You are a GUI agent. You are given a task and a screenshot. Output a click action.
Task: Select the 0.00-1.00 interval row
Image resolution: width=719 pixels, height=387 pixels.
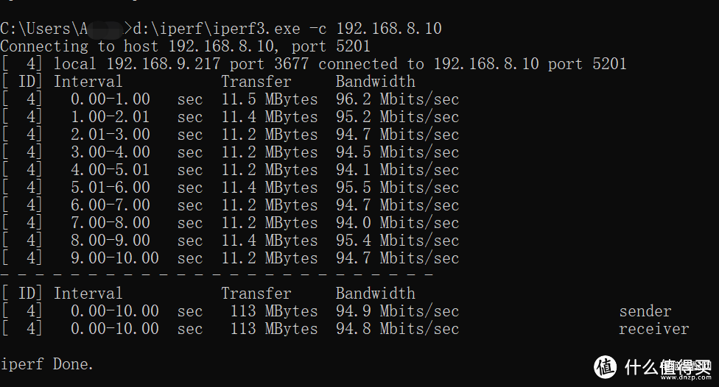[231, 99]
